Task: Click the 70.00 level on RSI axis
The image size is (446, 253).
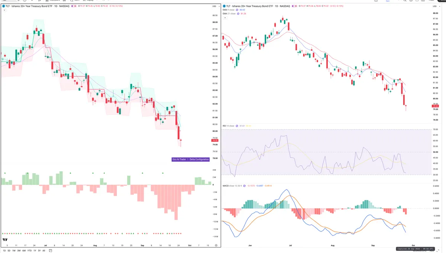Action: [436, 129]
